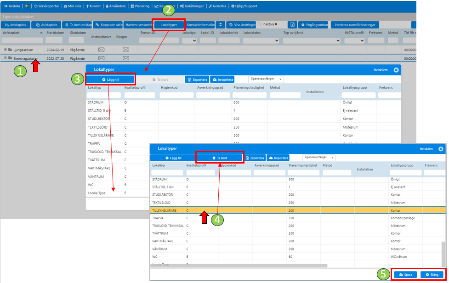Viewport: 449px width, 283px height.
Task: Close the front Lokaltyper dialog with X
Action: pos(441,149)
